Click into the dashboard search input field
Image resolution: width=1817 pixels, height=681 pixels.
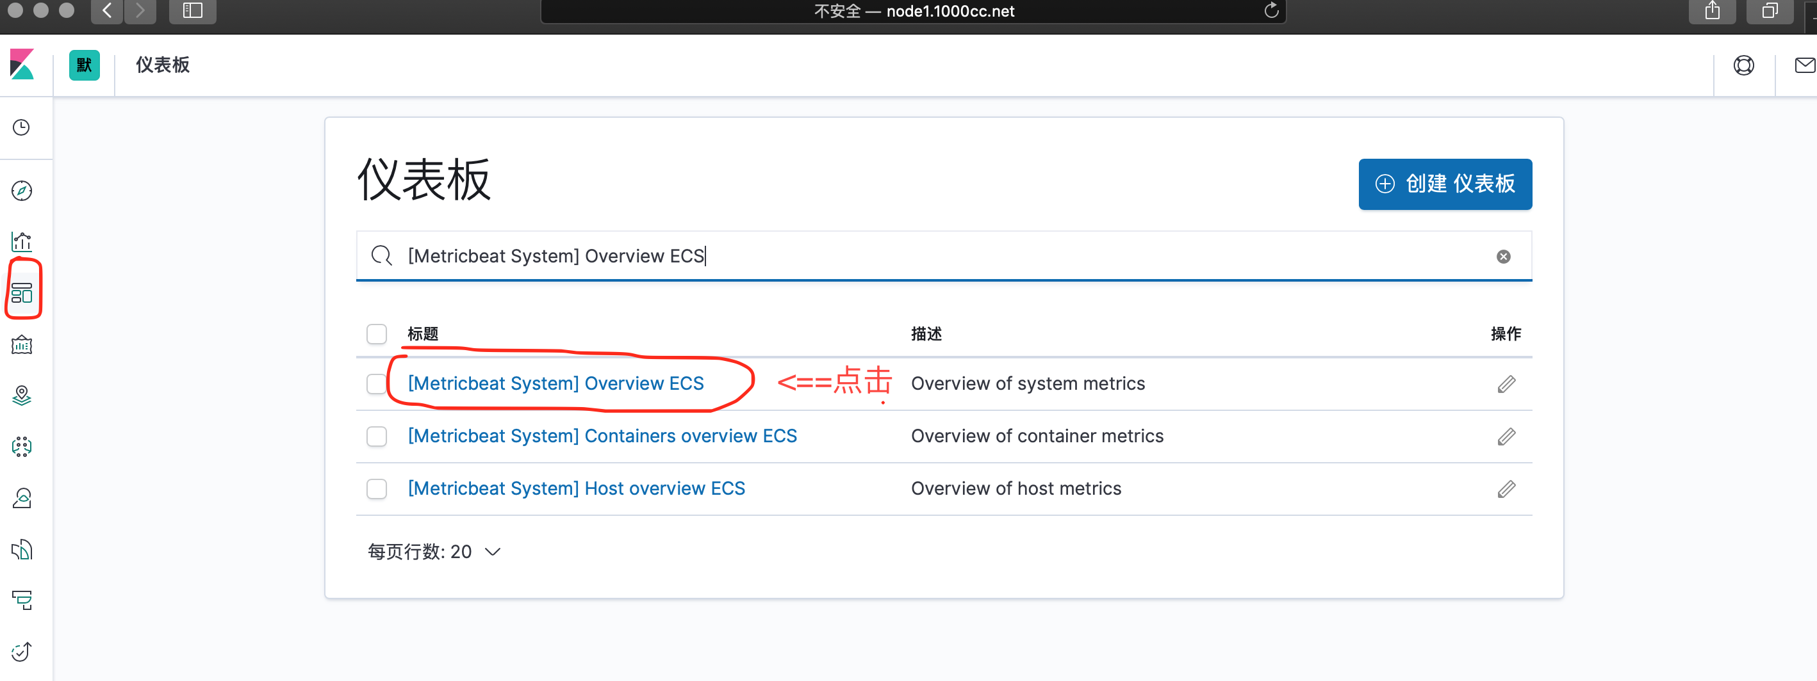[917, 256]
